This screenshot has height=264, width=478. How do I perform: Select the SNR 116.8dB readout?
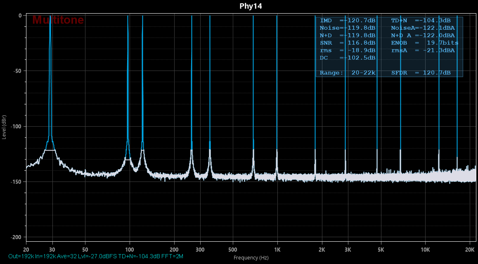tap(348, 43)
